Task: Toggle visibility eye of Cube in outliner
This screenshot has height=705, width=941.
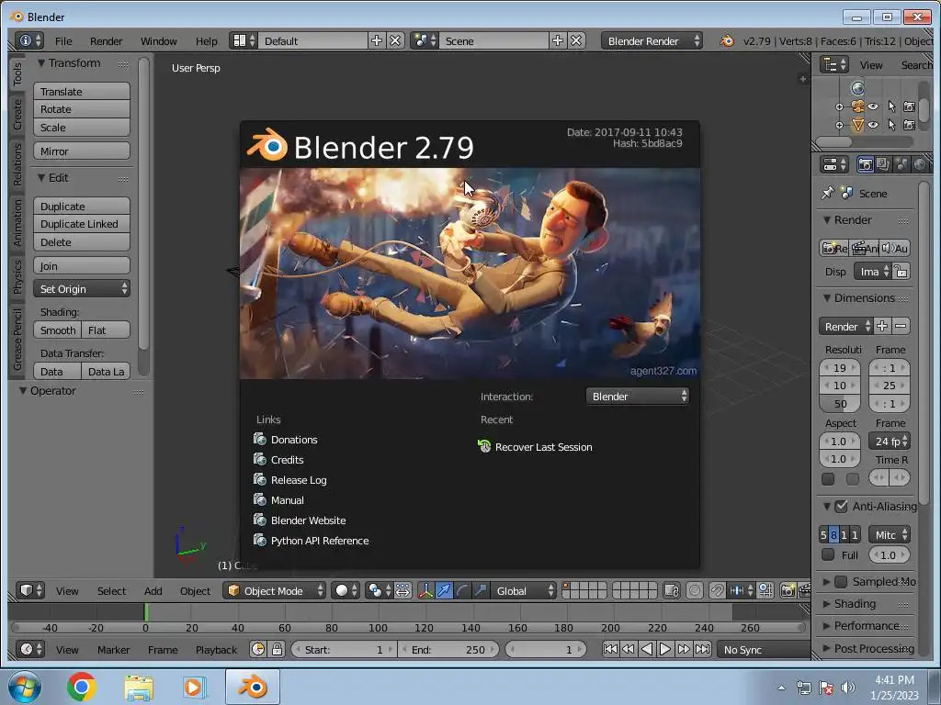Action: 873,125
